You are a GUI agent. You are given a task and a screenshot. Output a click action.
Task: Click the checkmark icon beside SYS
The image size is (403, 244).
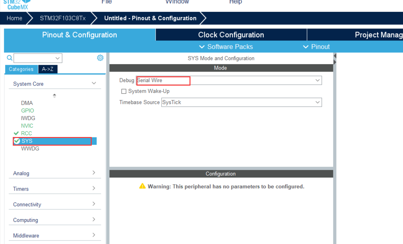pos(17,141)
